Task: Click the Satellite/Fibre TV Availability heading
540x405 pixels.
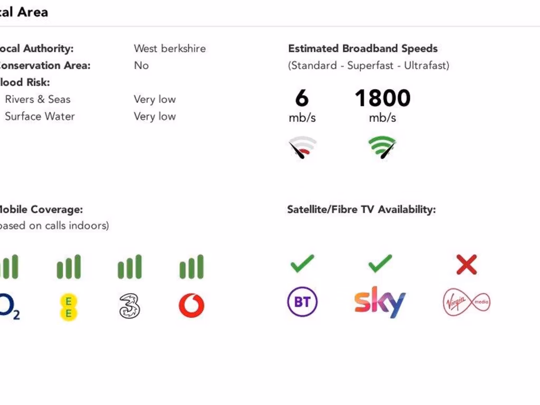Action: (361, 209)
